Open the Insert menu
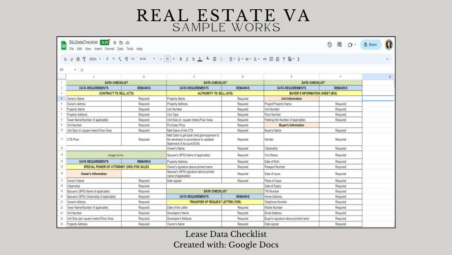452x255 pixels. click(98, 49)
